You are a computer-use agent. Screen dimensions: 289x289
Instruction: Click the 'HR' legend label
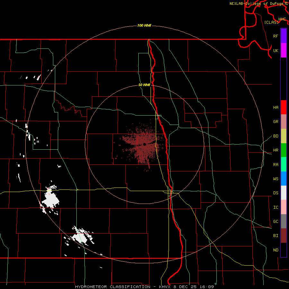[276, 150]
